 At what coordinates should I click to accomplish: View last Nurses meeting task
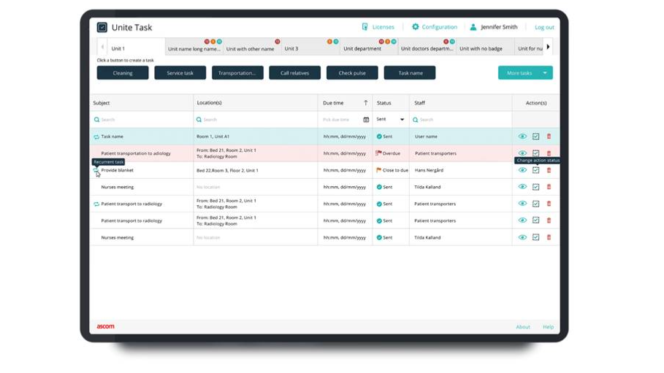(x=522, y=237)
